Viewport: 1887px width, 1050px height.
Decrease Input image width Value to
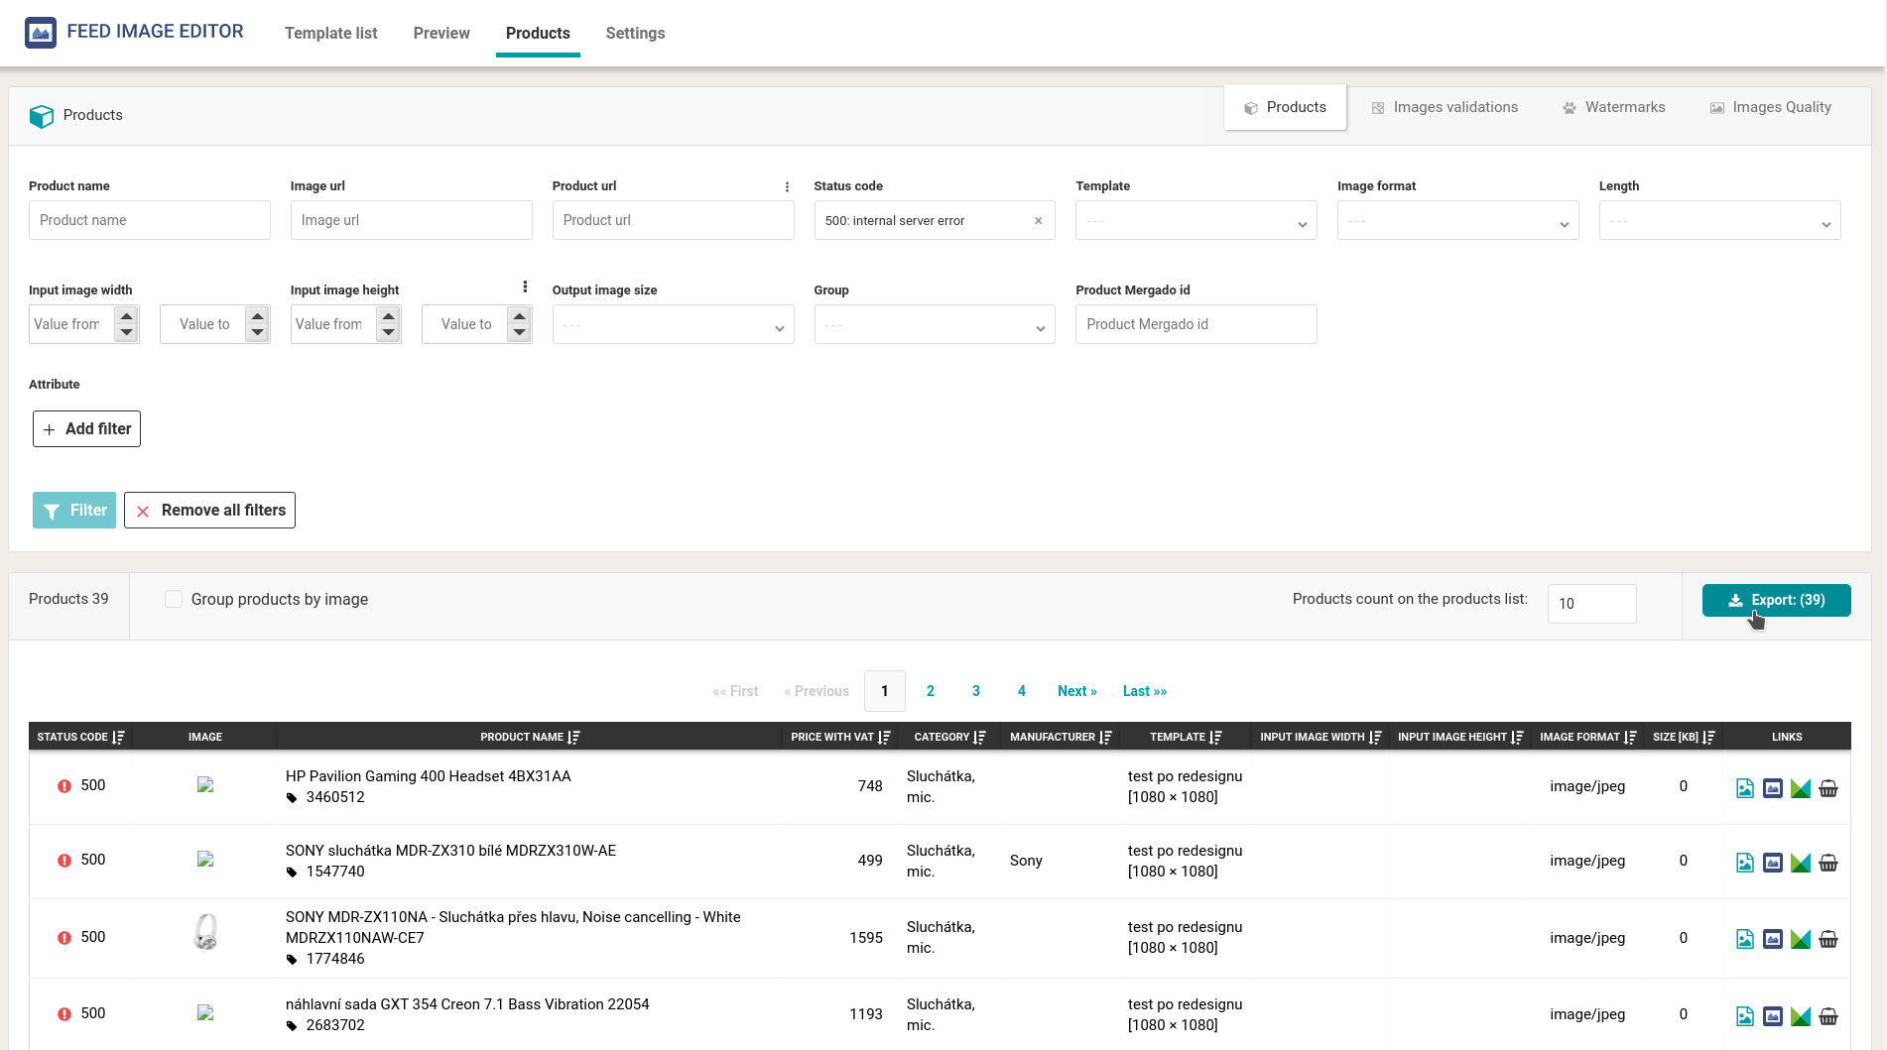(x=257, y=332)
